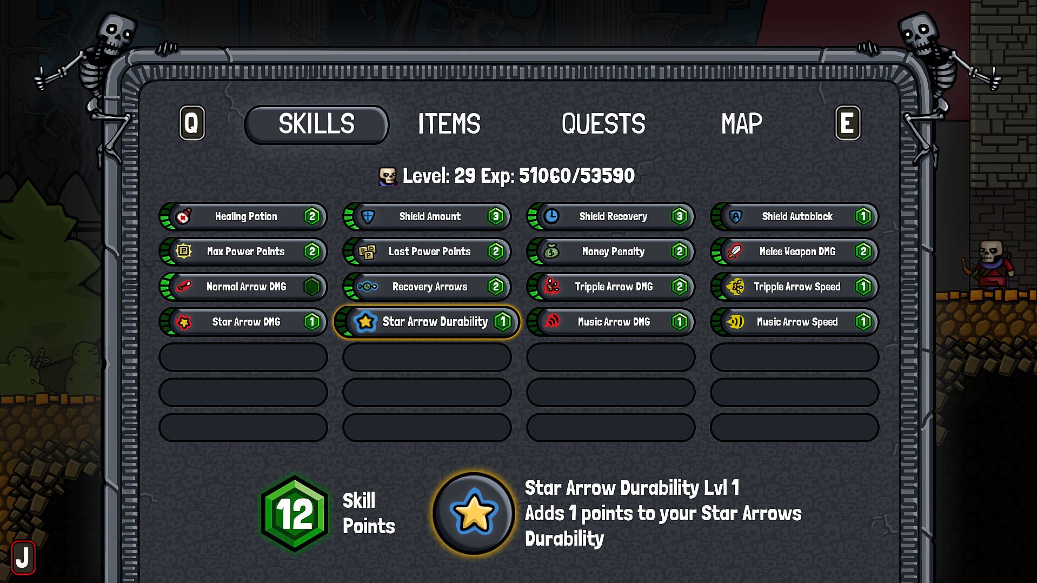Click the 12 Skill Points hexagon
1037x583 pixels.
[x=295, y=513]
